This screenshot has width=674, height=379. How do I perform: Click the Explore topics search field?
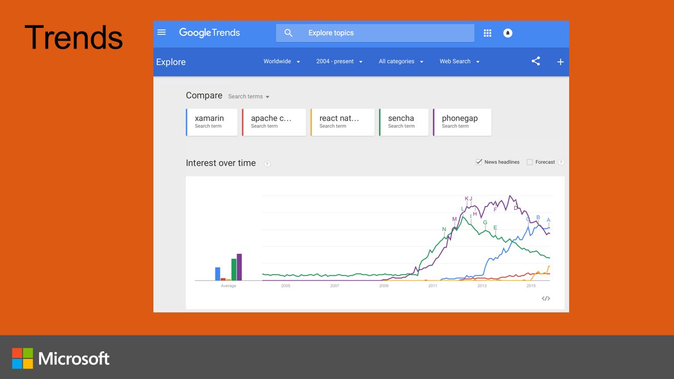[x=375, y=33]
